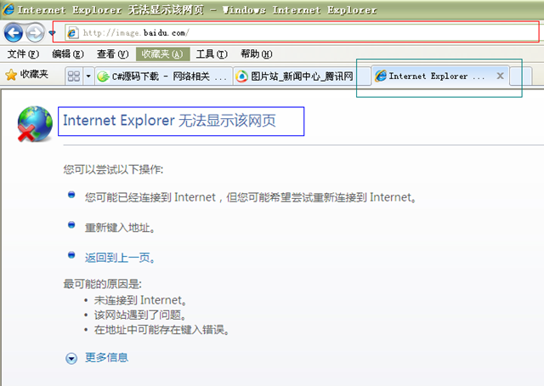Viewport: 544px width, 386px height.
Task: Open the 工具(T) menu
Action: click(212, 54)
